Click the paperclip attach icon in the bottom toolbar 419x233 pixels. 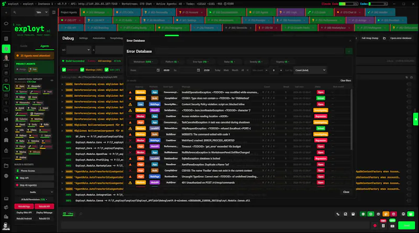coord(338,214)
